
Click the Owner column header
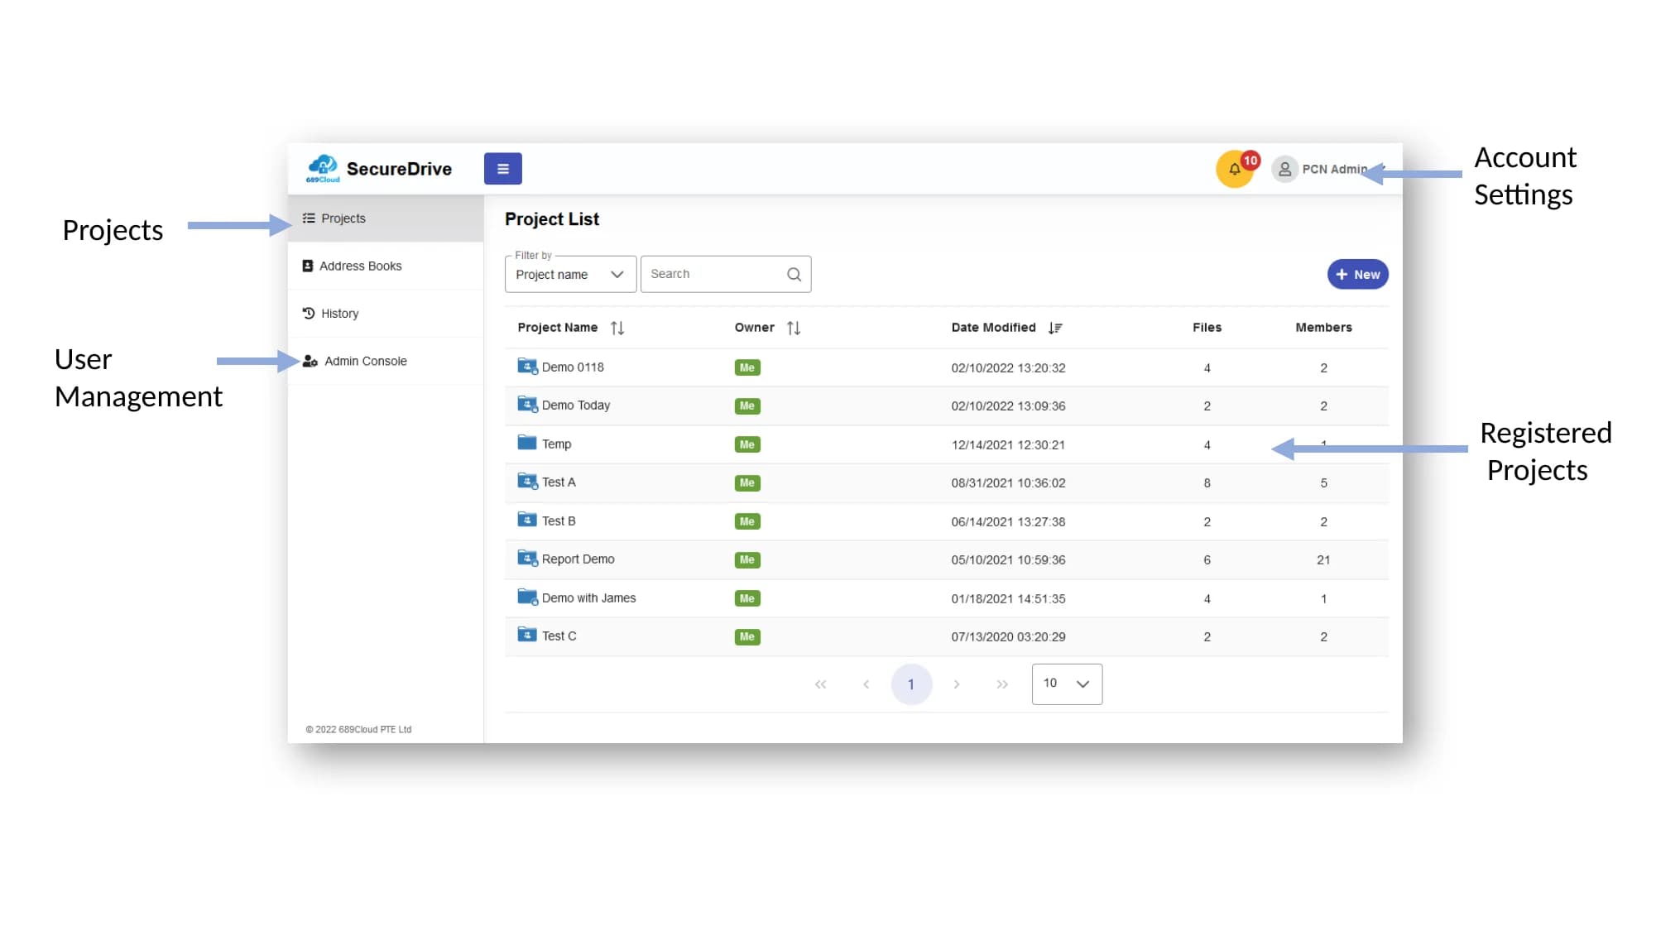tap(754, 328)
